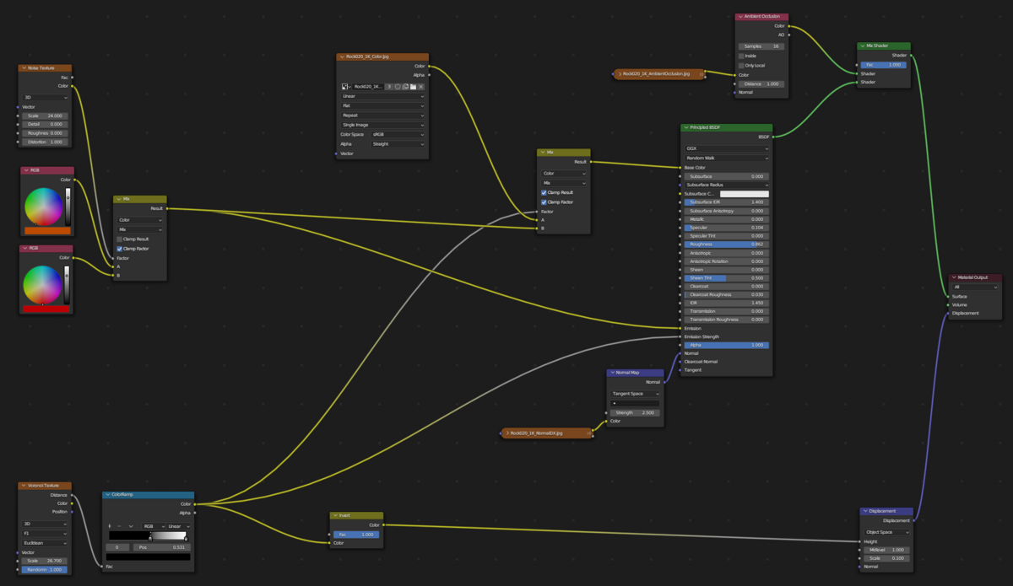This screenshot has width=1013, height=586.
Task: Click the BSDF output socket on Principled BSDF
Action: [772, 137]
